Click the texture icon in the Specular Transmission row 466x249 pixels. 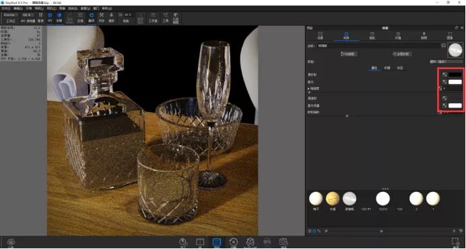click(444, 105)
